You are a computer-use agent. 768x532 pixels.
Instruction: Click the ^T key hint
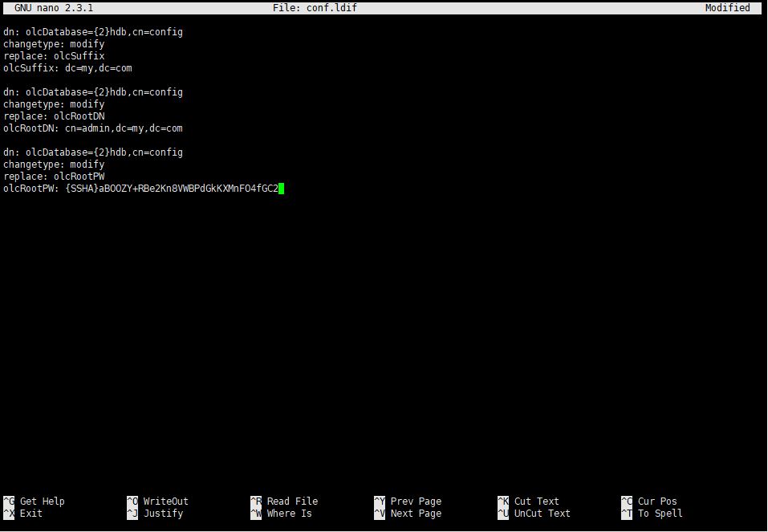point(627,514)
